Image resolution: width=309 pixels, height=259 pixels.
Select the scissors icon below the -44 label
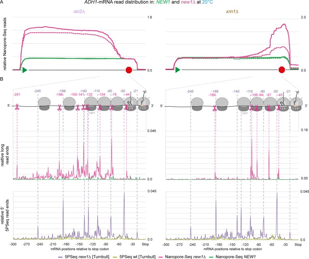(126, 107)
